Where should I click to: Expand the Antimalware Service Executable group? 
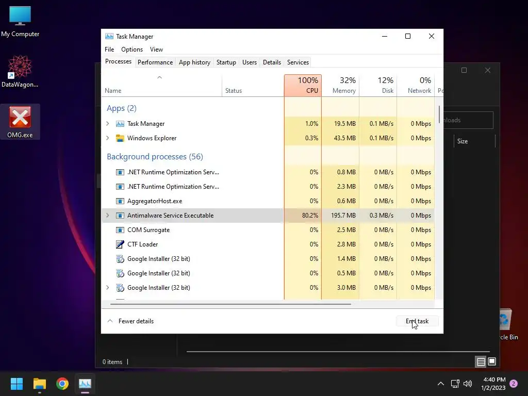[108, 216]
